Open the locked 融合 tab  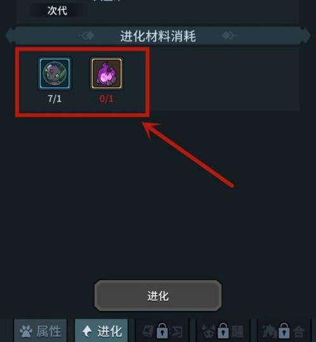pos(284,331)
